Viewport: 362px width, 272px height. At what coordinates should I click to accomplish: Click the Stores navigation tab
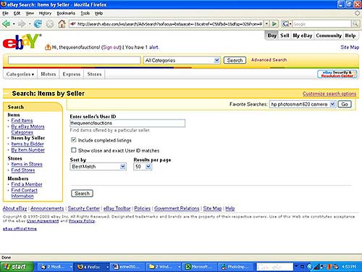tap(94, 74)
